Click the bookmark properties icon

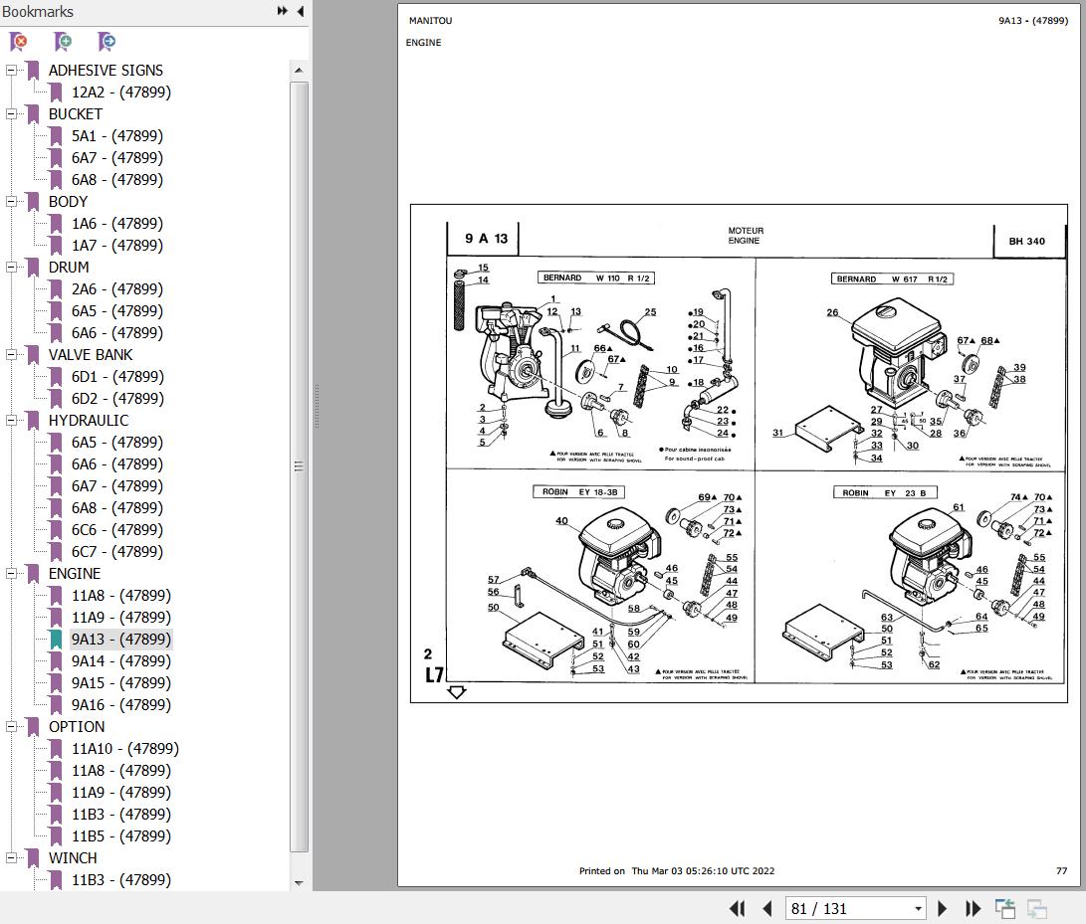click(x=107, y=42)
